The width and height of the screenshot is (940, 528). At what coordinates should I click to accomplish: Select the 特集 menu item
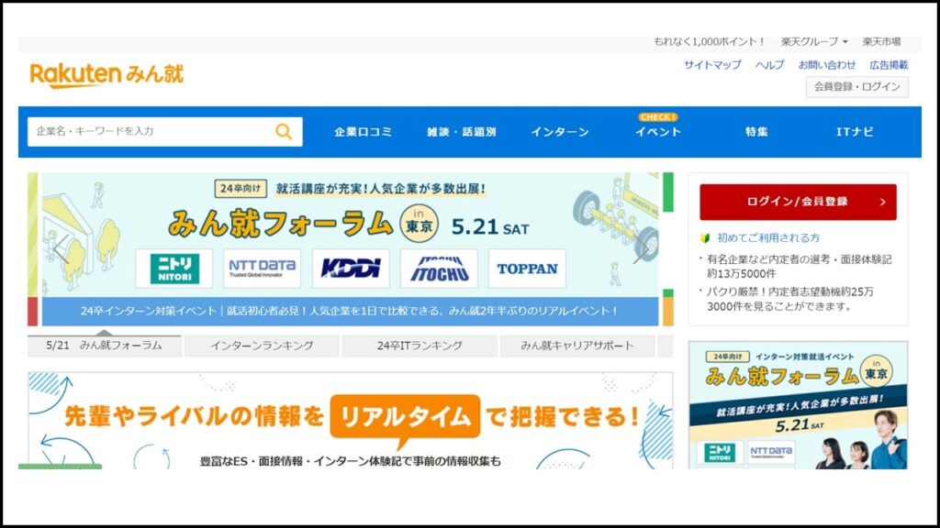756,132
